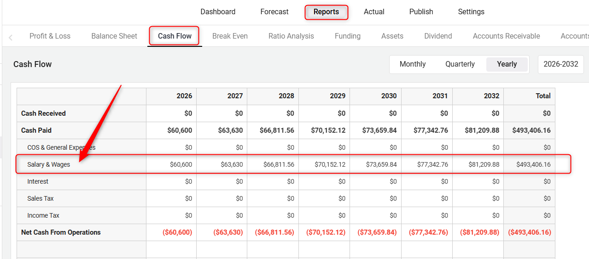This screenshot has width=589, height=259.
Task: Open the Dashboard menu item
Action: [x=218, y=12]
